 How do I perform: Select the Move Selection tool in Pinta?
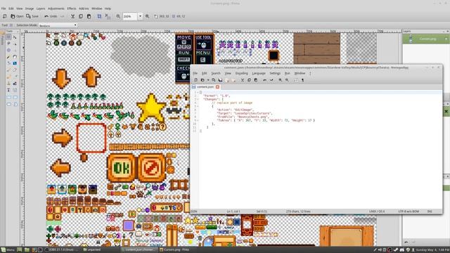click(15, 44)
